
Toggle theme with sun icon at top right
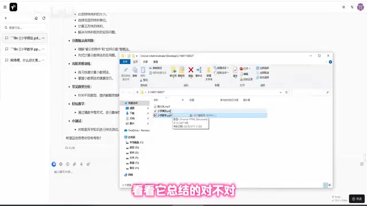[343, 7]
